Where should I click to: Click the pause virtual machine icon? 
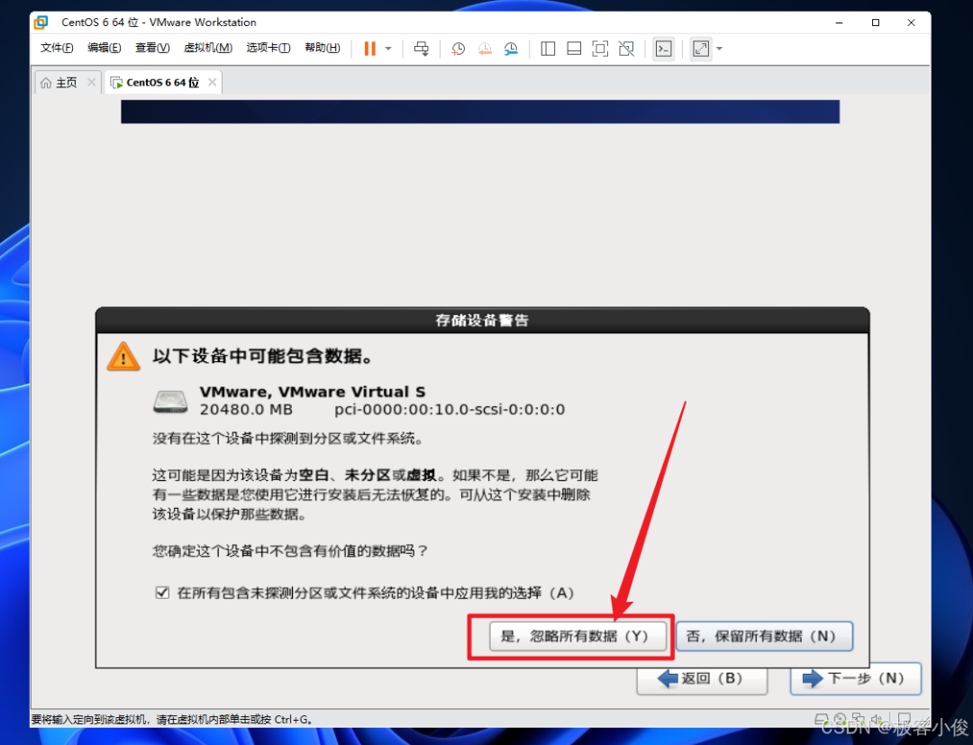coord(370,49)
